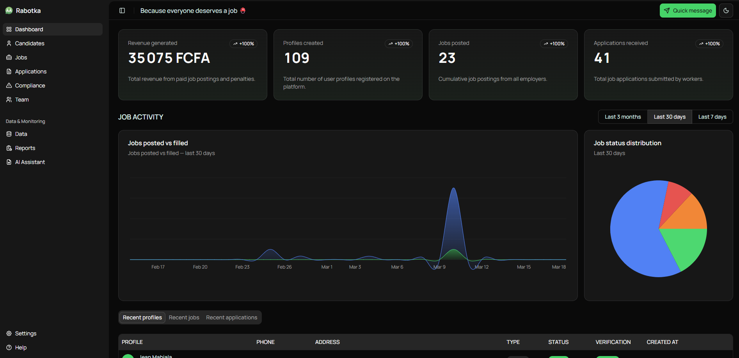Click the Applications document icon
The image size is (739, 358).
[9, 71]
